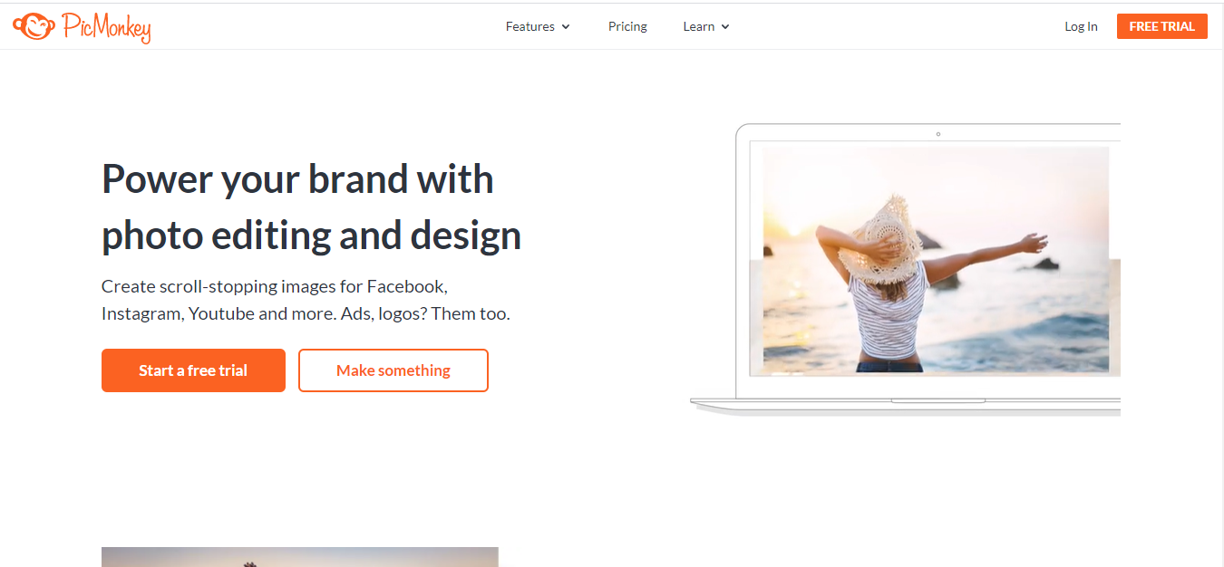The width and height of the screenshot is (1224, 567).
Task: Go to the Pricing page
Action: [627, 26]
